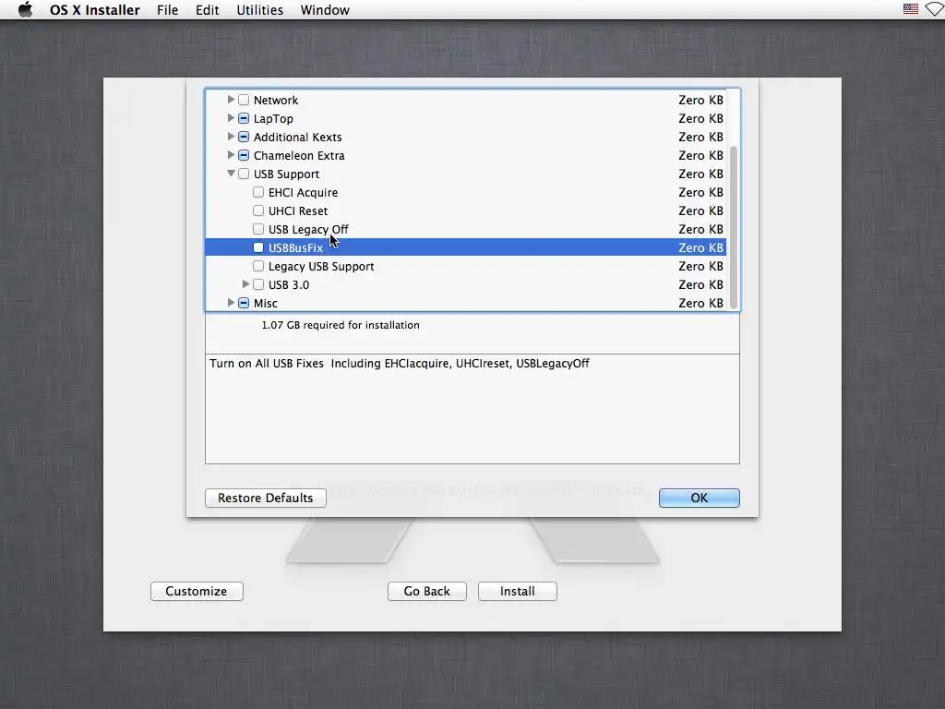This screenshot has width=945, height=709.
Task: Click the Restore Defaults button
Action: pyautogui.click(x=265, y=498)
